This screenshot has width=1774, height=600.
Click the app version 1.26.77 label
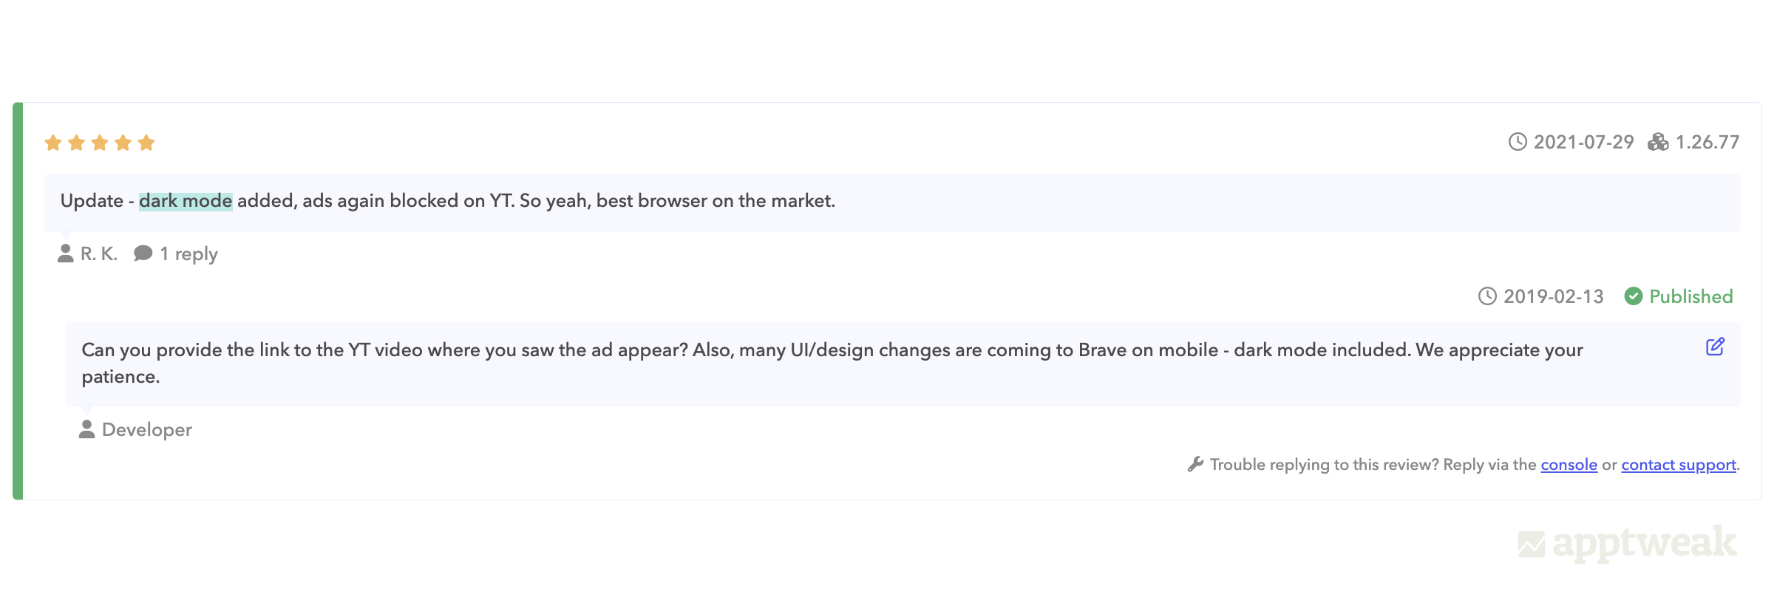click(x=1707, y=142)
